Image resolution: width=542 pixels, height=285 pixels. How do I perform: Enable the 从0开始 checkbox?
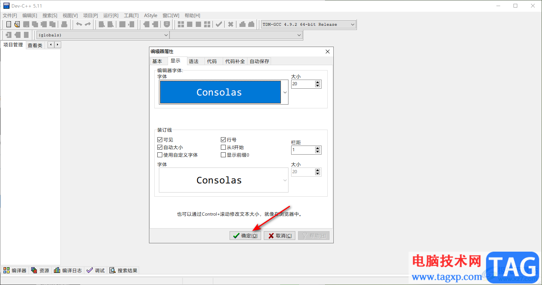coord(223,147)
